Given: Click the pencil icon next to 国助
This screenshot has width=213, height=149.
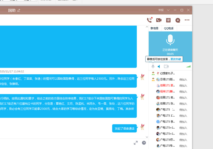Looking at the screenshot, I should click(x=19, y=10).
